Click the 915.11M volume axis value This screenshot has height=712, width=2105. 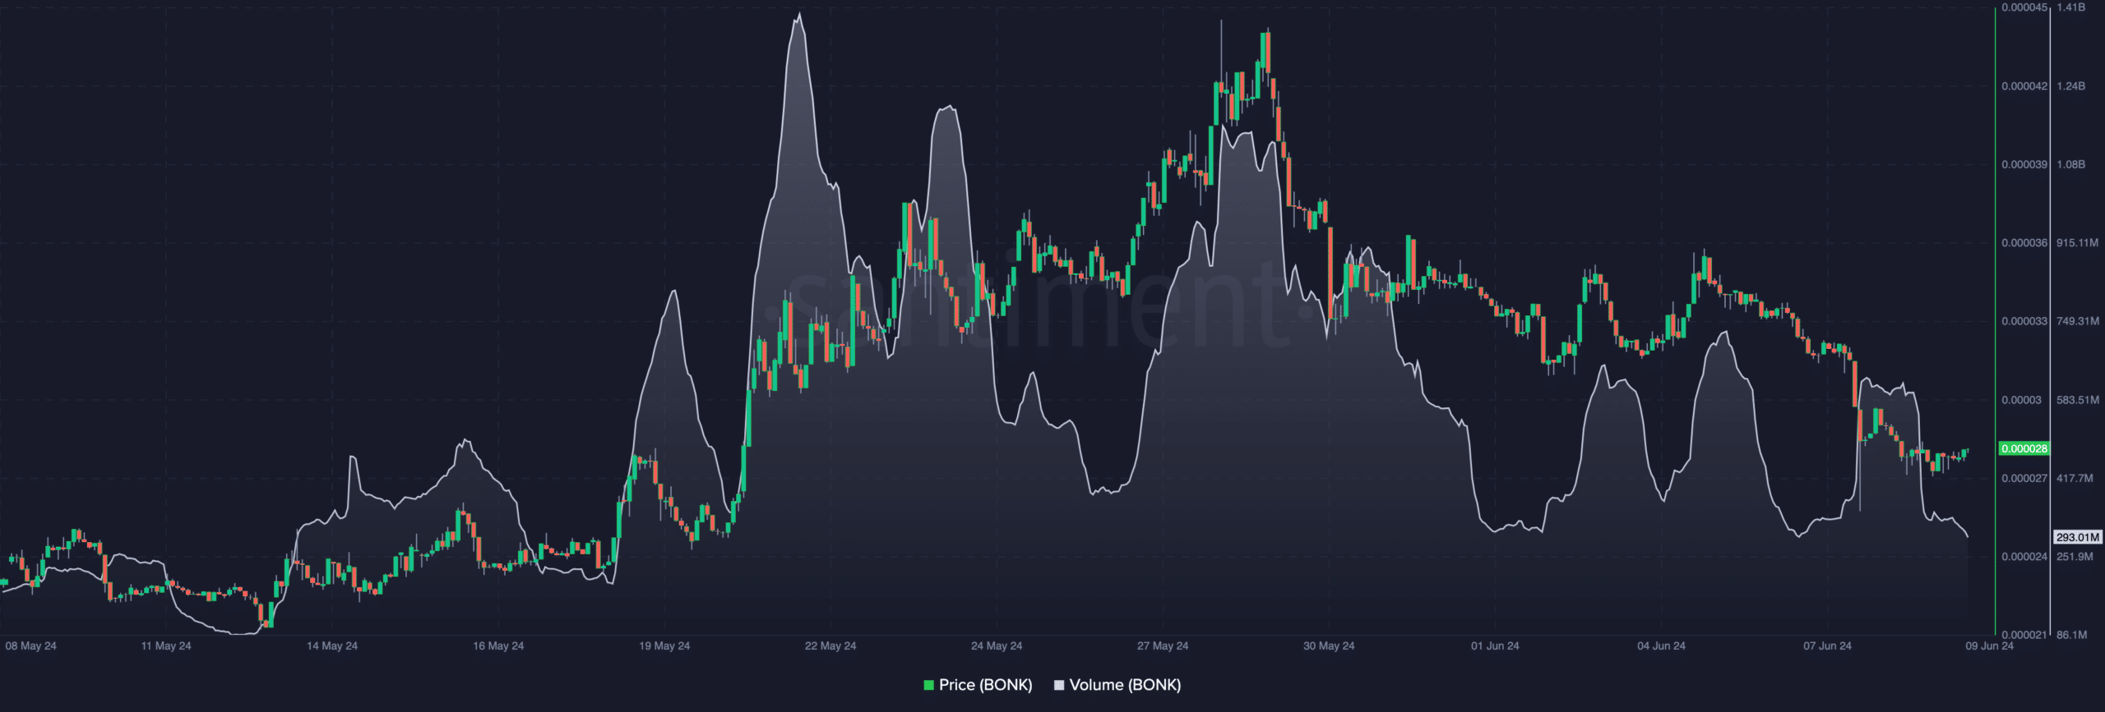(2078, 243)
